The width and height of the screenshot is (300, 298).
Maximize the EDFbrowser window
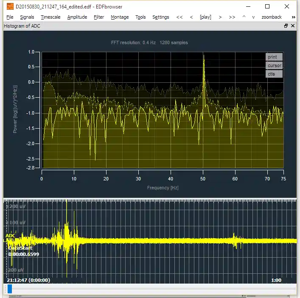click(267, 6)
